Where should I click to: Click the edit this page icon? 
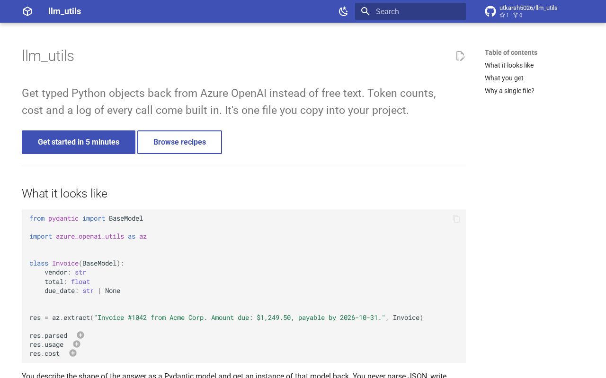[460, 56]
